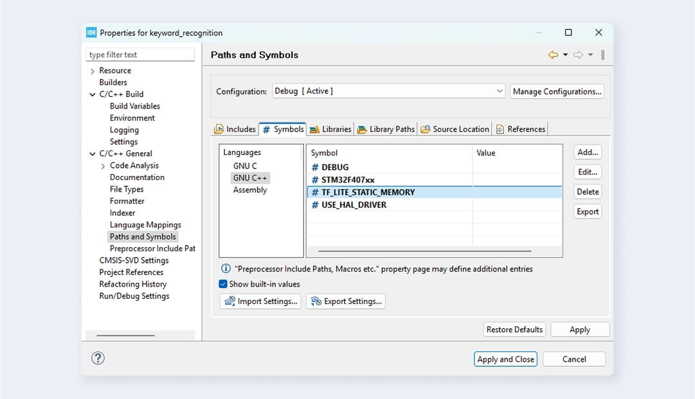The width and height of the screenshot is (695, 399).
Task: Open the Configuration dropdown
Action: [x=389, y=91]
